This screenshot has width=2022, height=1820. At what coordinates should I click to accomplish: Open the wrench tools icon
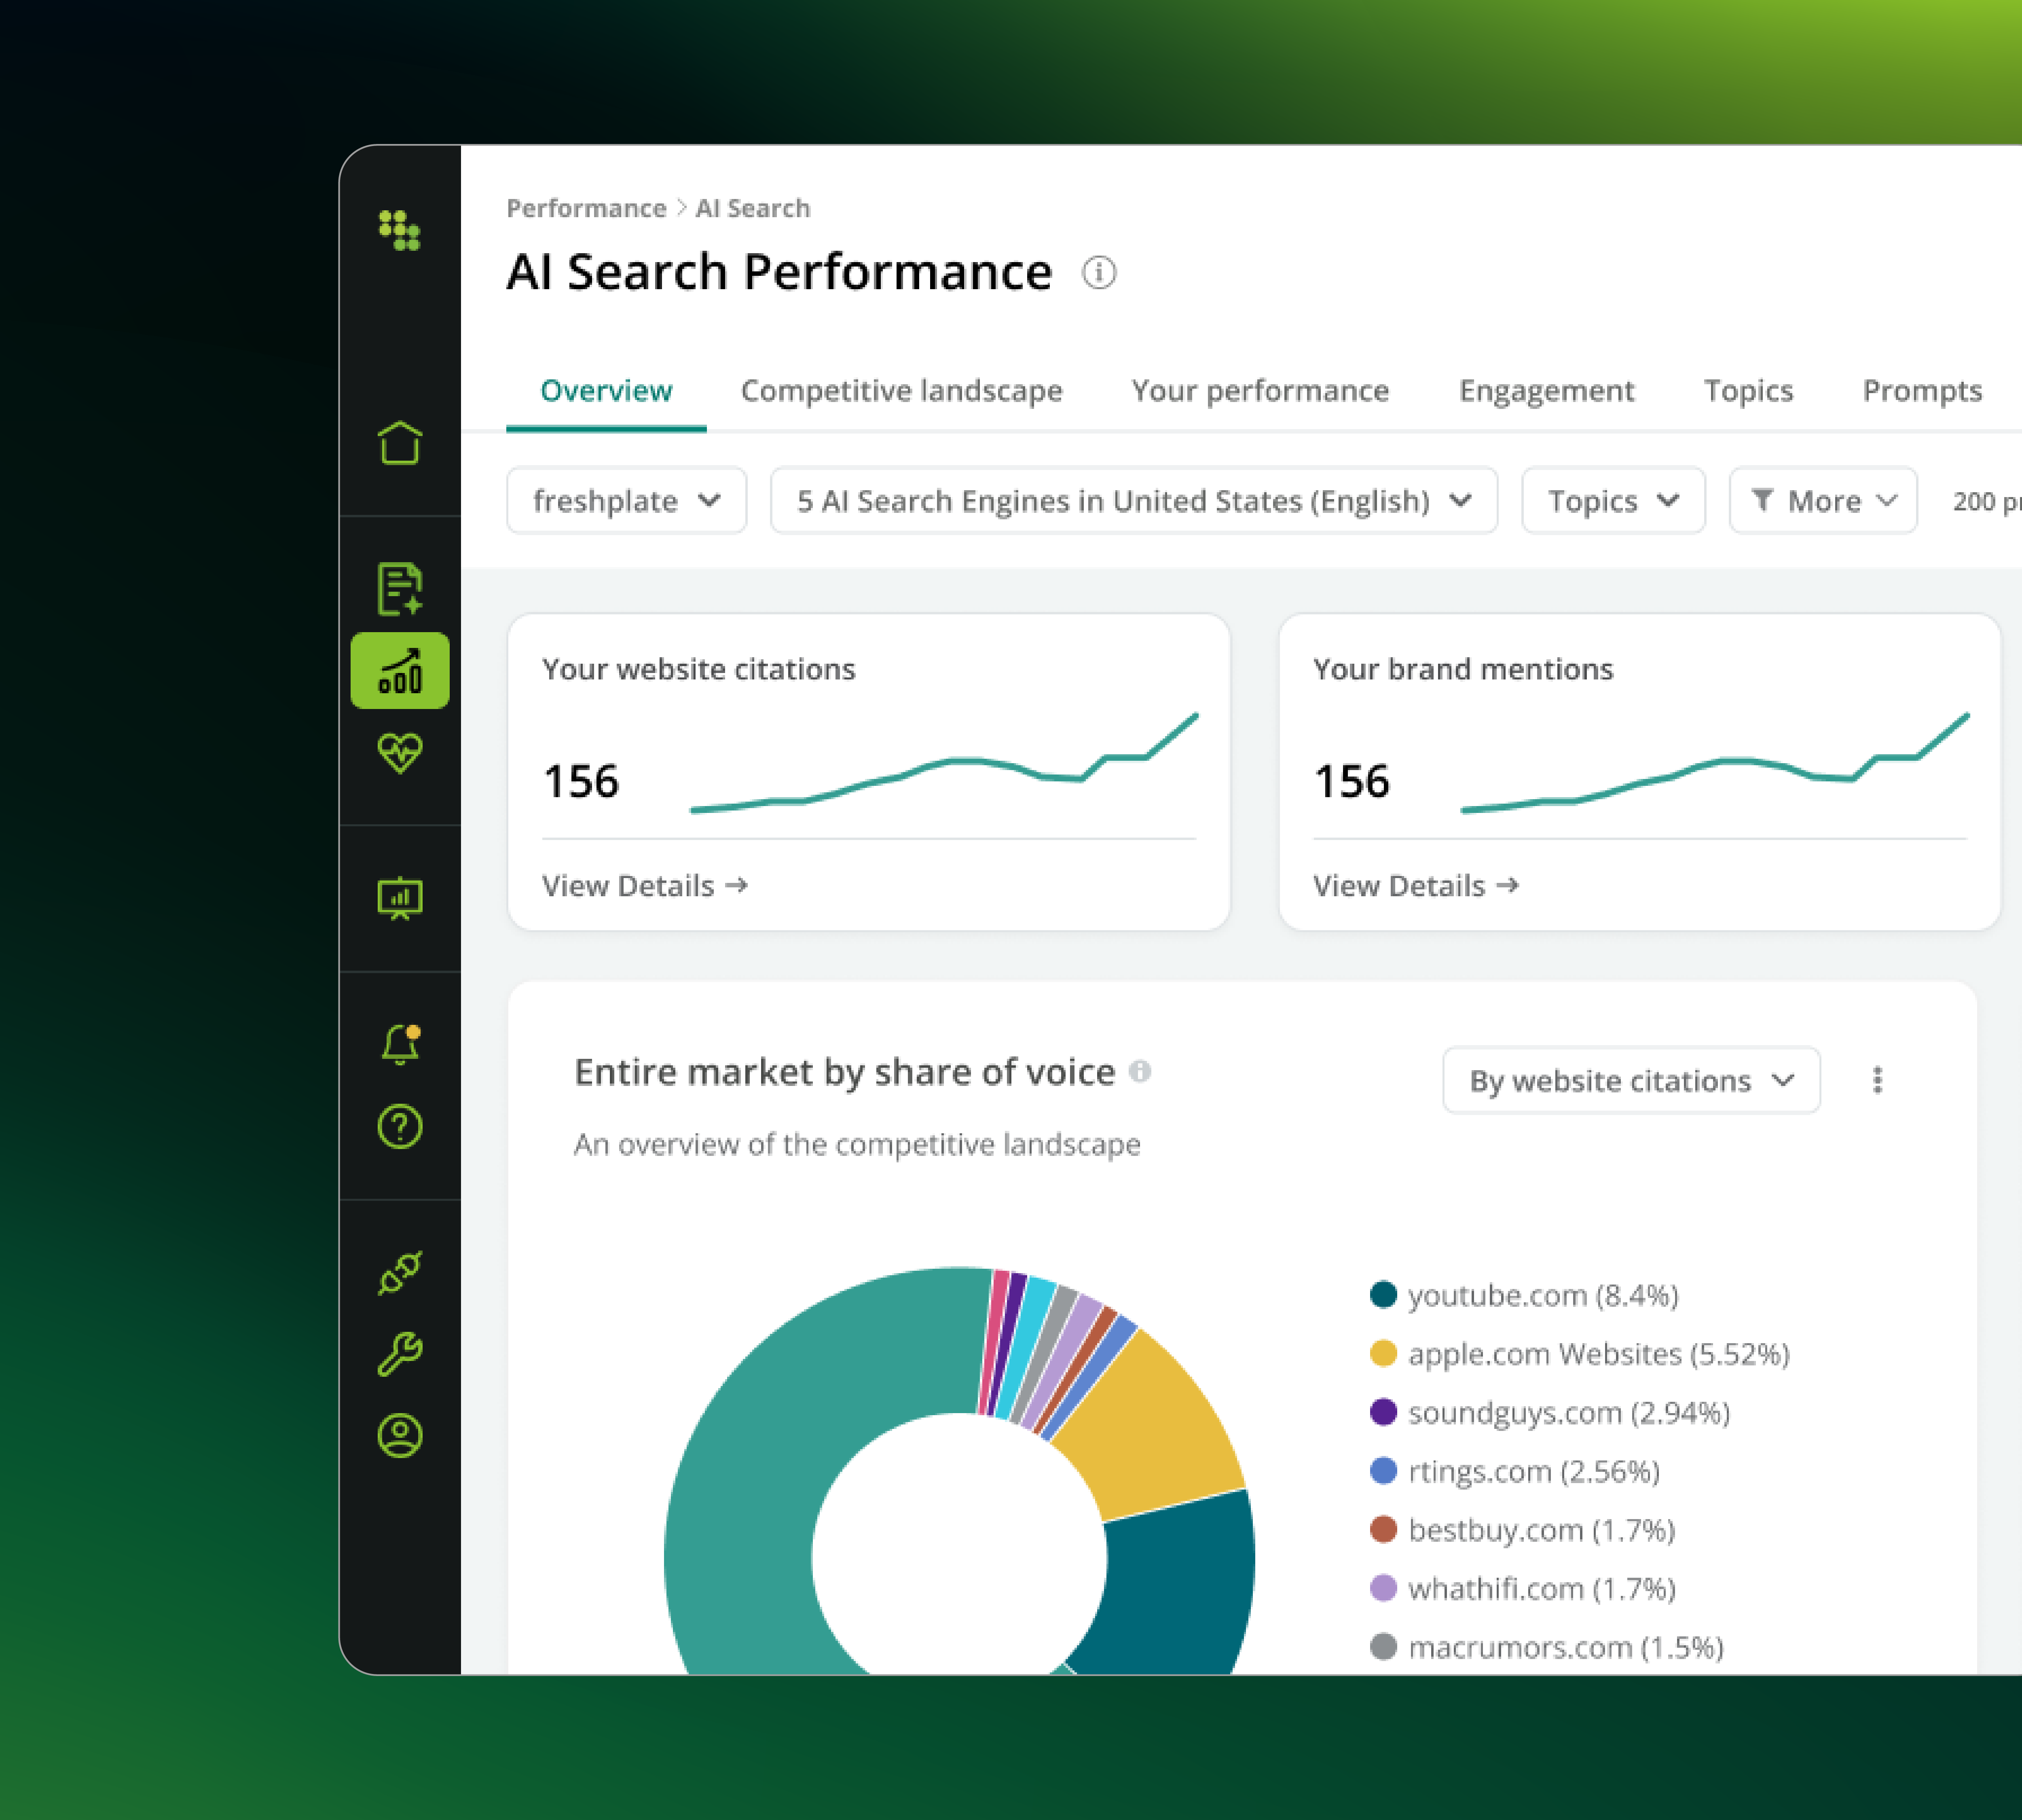[400, 1355]
